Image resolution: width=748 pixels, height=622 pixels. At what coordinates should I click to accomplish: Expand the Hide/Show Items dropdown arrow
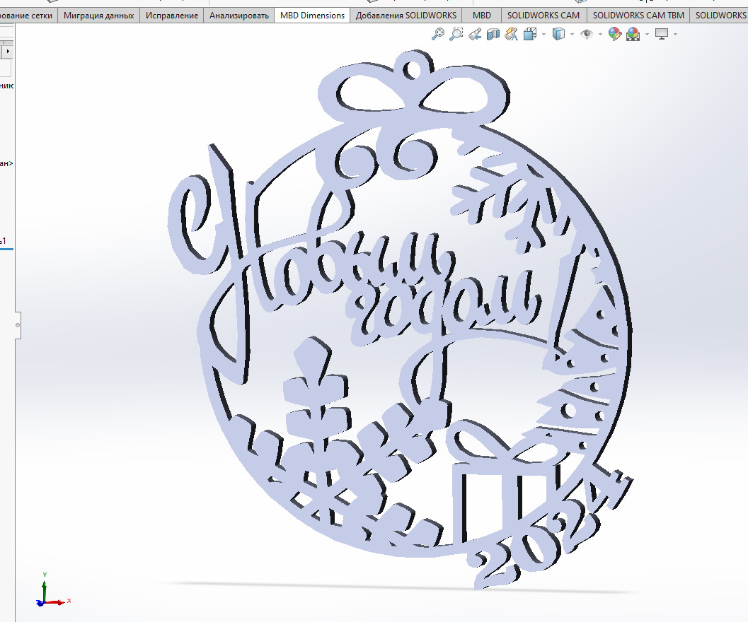[x=600, y=35]
